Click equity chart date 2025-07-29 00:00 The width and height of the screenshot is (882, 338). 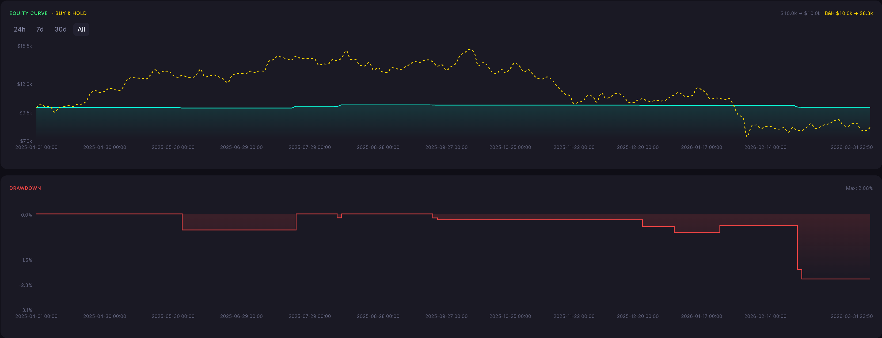[x=310, y=147]
